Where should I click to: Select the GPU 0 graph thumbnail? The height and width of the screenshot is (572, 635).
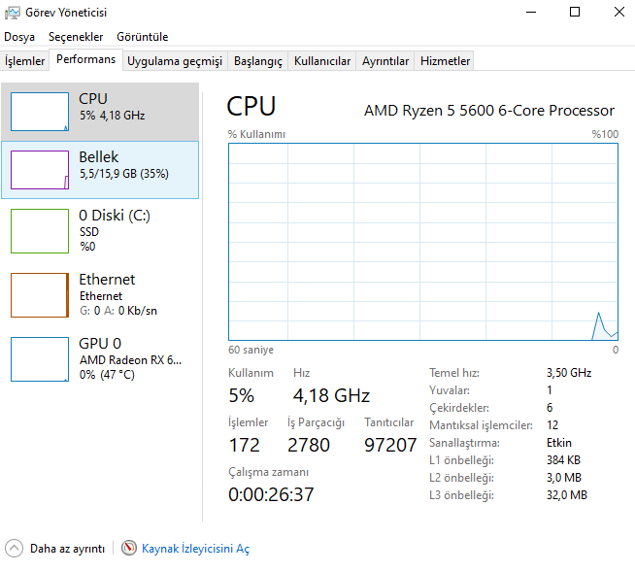tap(40, 359)
